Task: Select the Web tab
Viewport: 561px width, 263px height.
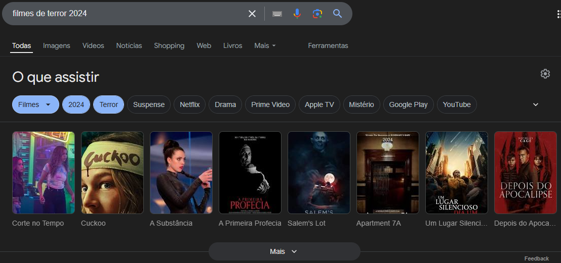Action: pos(204,45)
